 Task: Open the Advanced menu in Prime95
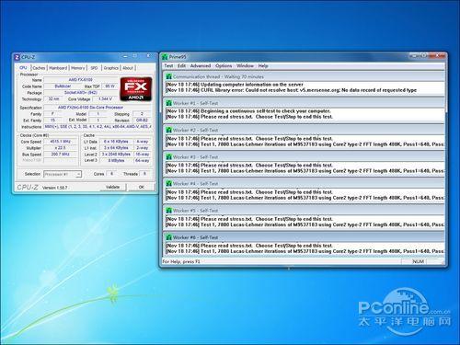click(201, 66)
